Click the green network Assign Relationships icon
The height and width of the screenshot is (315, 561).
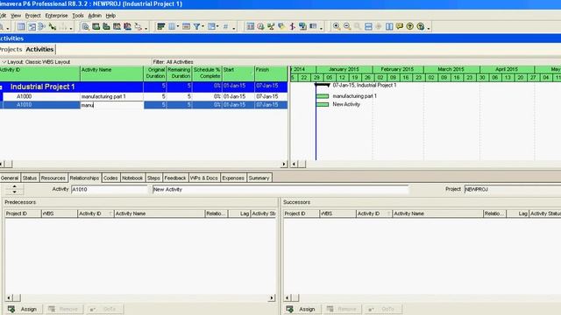click(x=271, y=26)
